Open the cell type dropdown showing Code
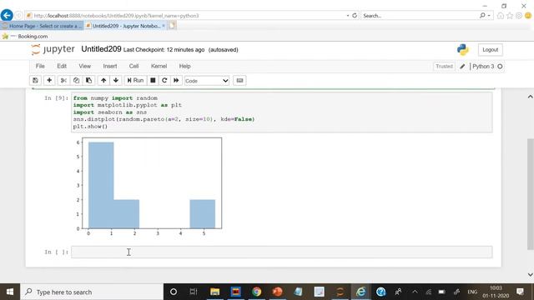The image size is (534, 300). (207, 81)
